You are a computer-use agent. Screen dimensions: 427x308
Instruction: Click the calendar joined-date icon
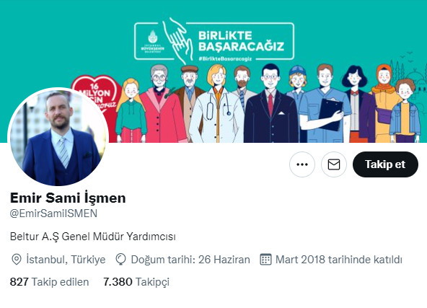click(x=265, y=259)
